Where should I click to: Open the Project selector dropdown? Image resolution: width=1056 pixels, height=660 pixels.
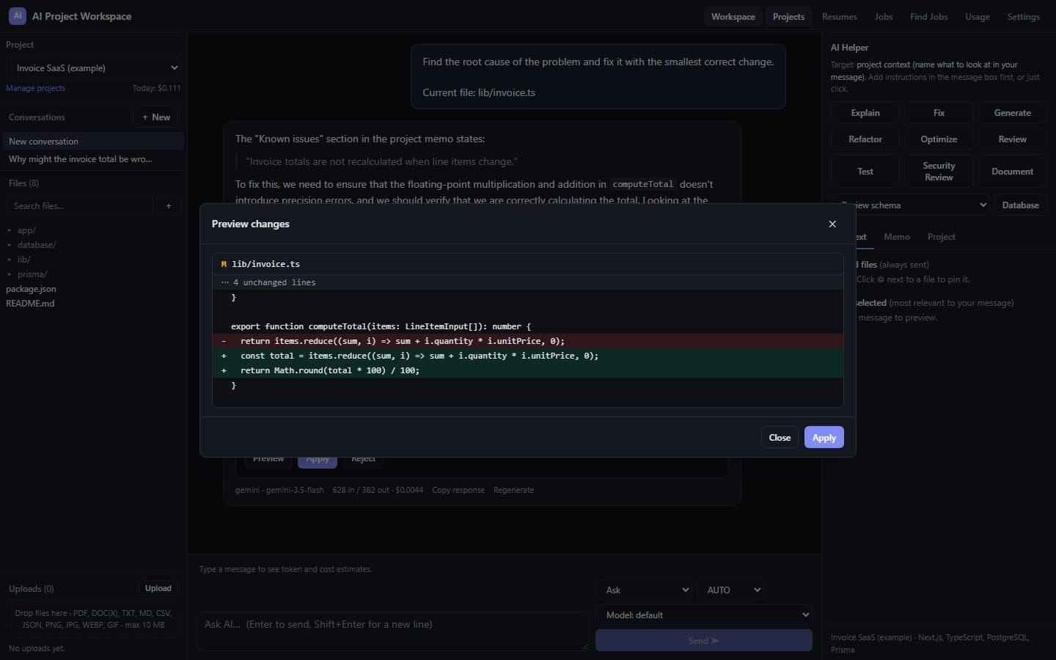(94, 67)
